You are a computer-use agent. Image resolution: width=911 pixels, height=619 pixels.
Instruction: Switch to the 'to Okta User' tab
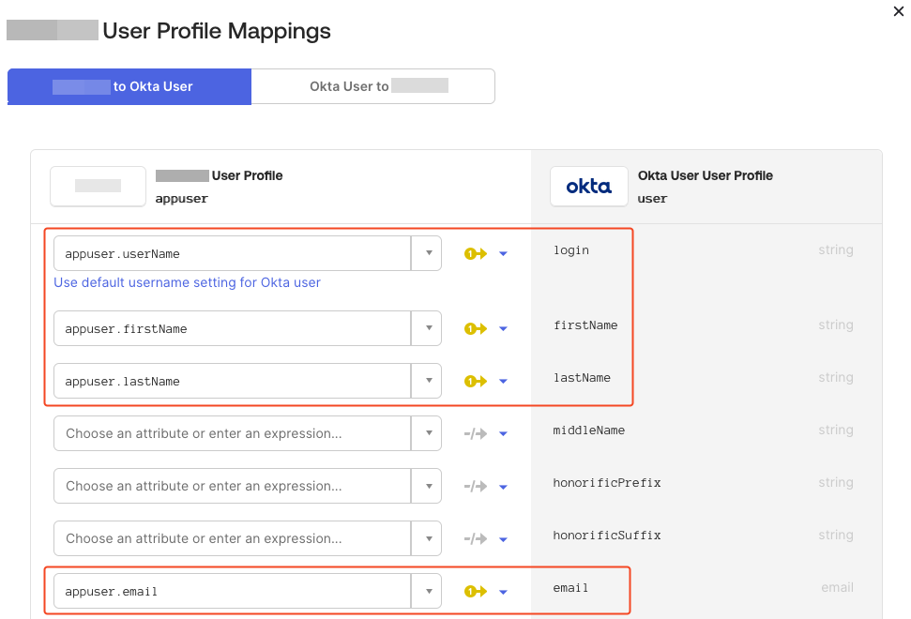(x=129, y=86)
